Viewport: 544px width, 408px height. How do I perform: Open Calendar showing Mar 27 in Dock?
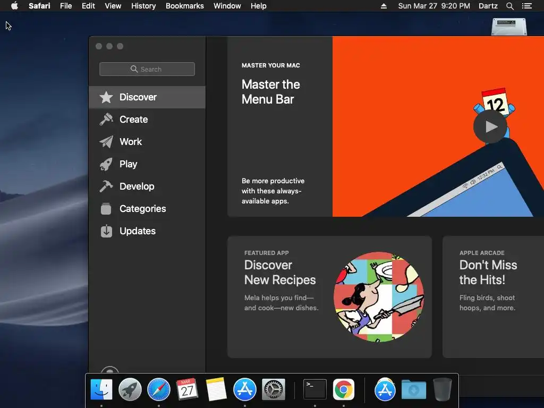click(187, 389)
